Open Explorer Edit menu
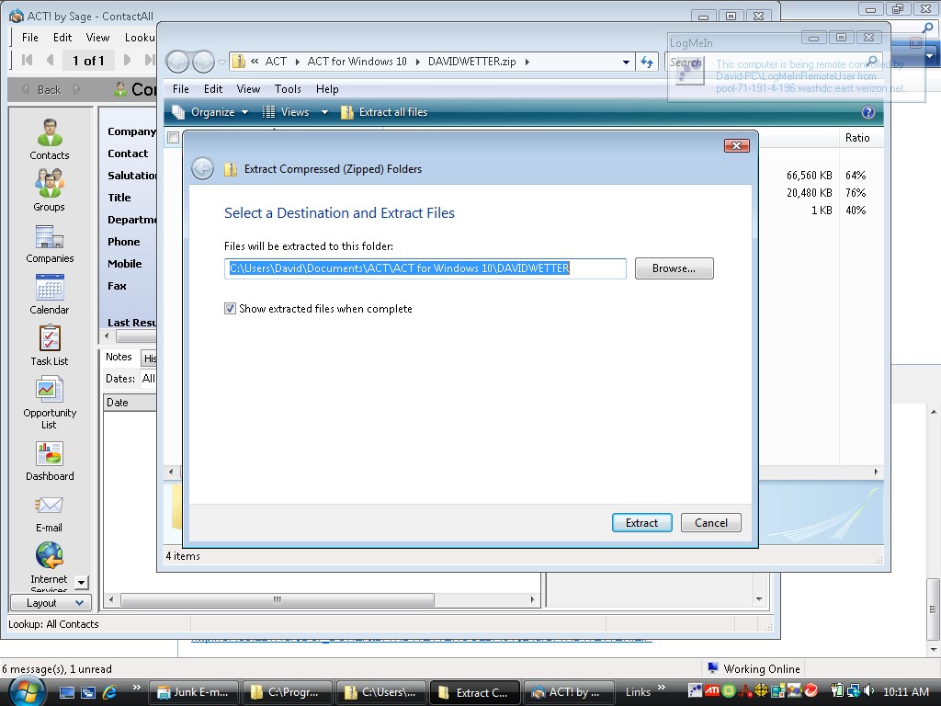Viewport: 941px width, 706px height. tap(213, 89)
